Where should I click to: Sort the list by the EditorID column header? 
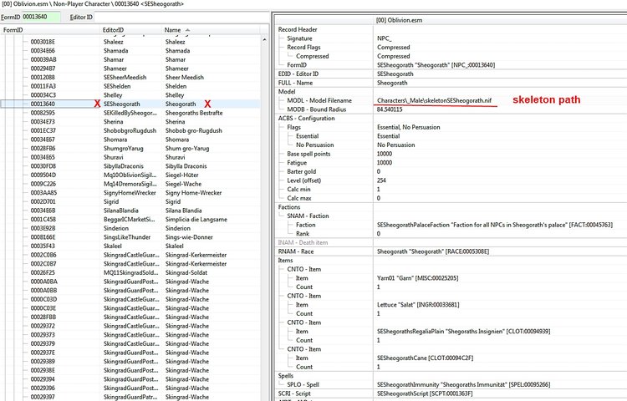click(x=130, y=30)
